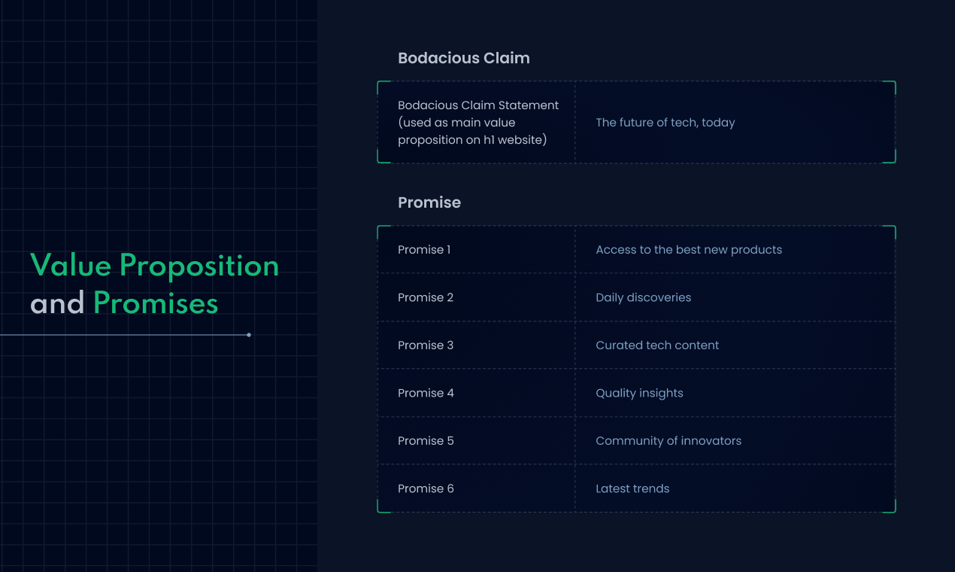Click 'Access to the best new products'
The width and height of the screenshot is (955, 572).
coord(689,249)
